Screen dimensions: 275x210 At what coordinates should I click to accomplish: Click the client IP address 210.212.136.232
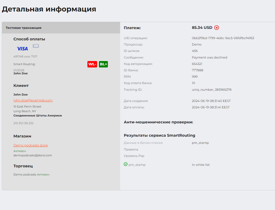click(x=24, y=123)
